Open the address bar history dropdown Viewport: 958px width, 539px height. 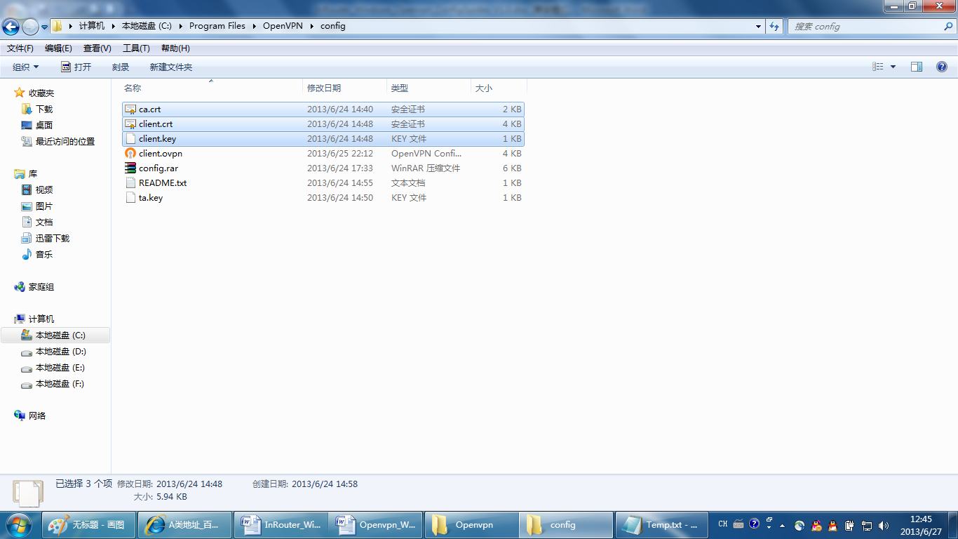(x=759, y=27)
